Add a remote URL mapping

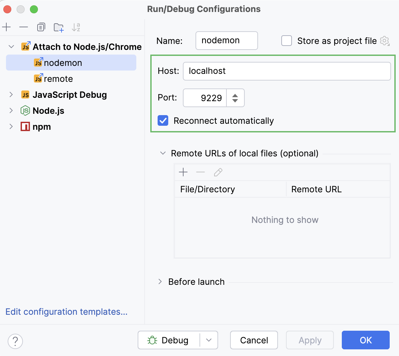click(x=183, y=172)
